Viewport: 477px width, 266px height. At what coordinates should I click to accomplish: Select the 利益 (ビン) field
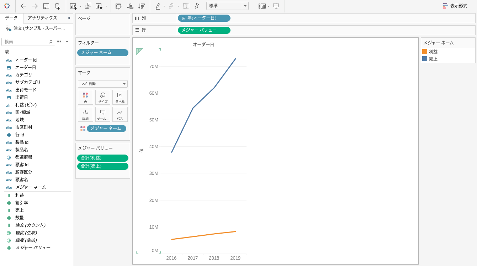pyautogui.click(x=26, y=105)
